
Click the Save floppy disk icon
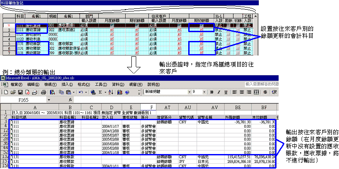20,92
